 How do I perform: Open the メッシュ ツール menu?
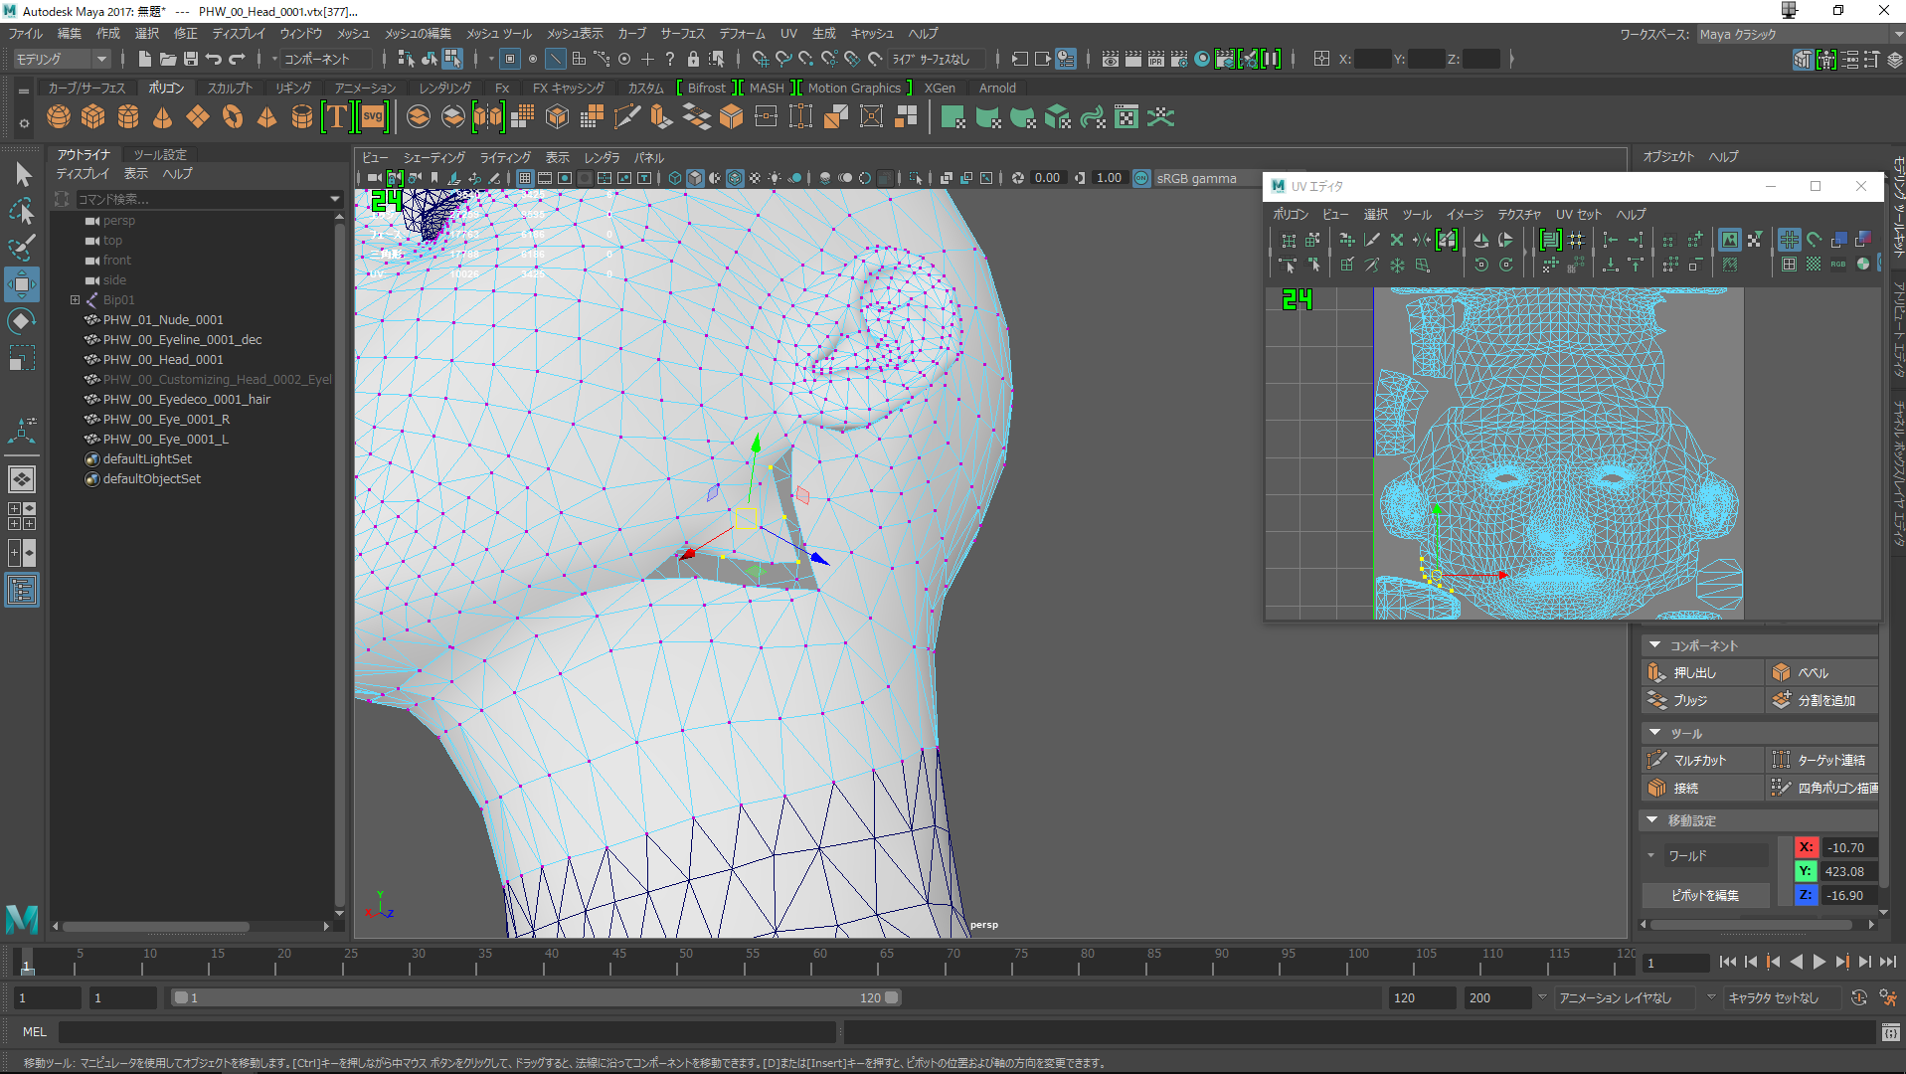click(498, 34)
